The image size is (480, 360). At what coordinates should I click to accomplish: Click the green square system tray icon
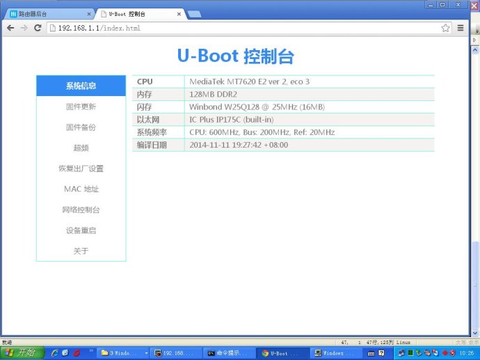pos(410,353)
